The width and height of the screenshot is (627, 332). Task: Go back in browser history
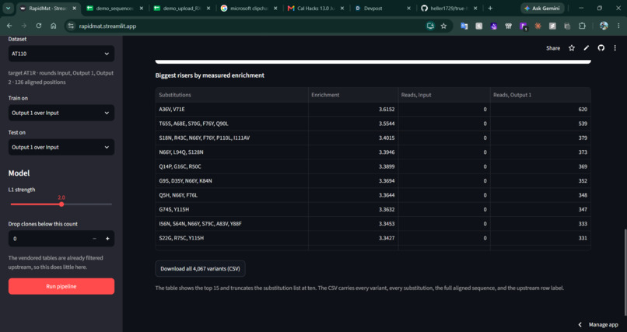(x=9, y=26)
